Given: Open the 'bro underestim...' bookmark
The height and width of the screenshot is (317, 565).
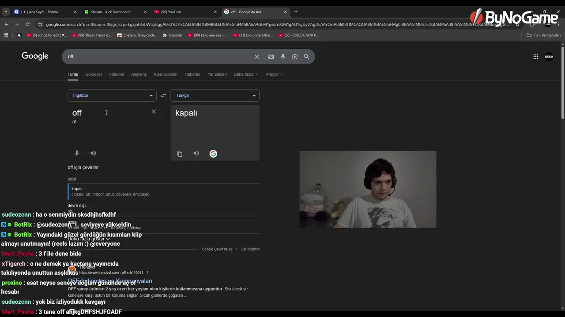Looking at the screenshot, I should coord(253,35).
